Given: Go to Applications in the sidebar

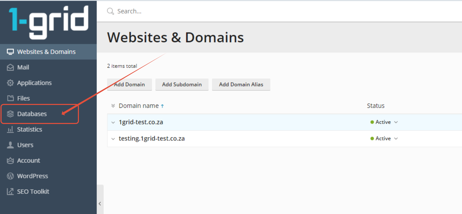Looking at the screenshot, I should click(48, 83).
